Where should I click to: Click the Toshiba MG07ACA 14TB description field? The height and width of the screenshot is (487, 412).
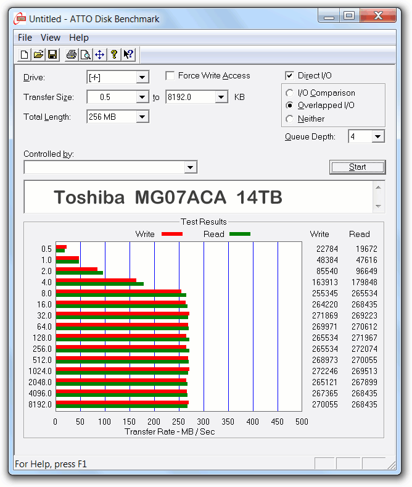199,197
